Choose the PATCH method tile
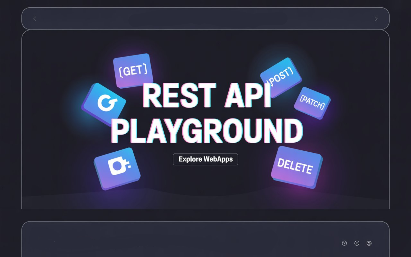 coord(312,103)
